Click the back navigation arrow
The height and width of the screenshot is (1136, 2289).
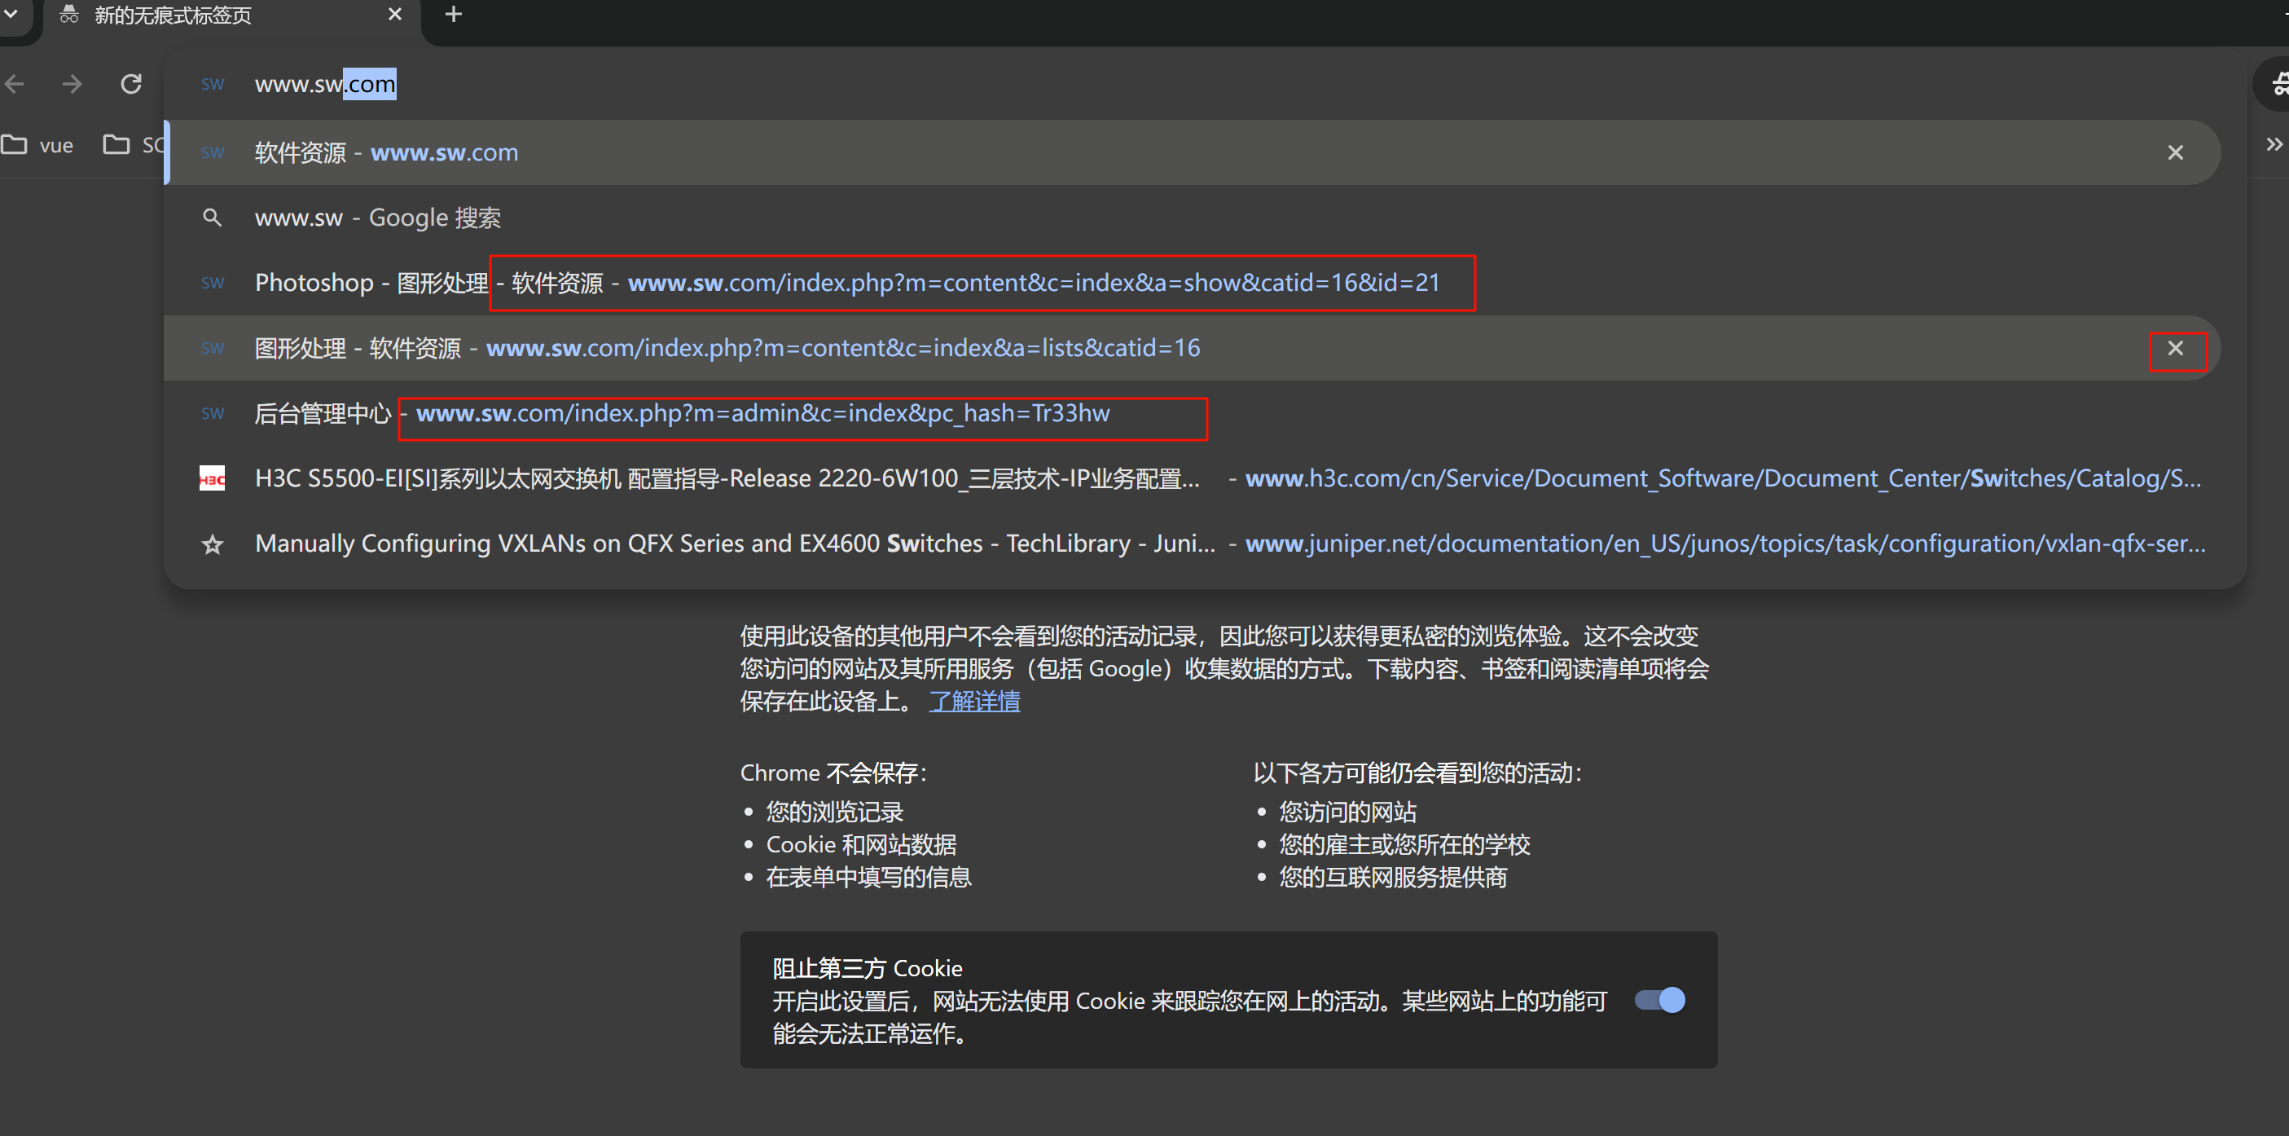pos(15,85)
